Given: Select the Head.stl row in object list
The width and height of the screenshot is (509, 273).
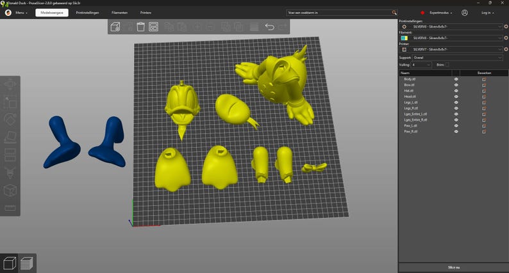Looking at the screenshot, I should [453, 97].
